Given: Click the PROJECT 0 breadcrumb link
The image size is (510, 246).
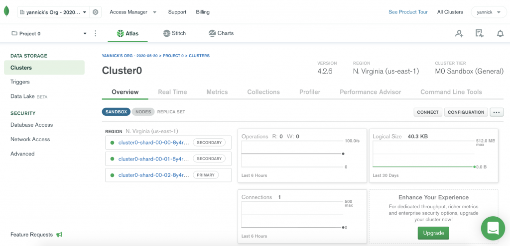Looking at the screenshot, I should pyautogui.click(x=173, y=56).
